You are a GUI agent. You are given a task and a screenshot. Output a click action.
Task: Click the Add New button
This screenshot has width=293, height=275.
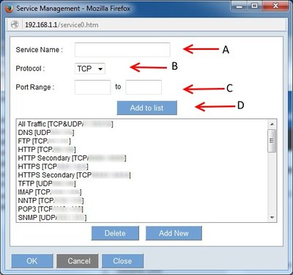pos(174,233)
